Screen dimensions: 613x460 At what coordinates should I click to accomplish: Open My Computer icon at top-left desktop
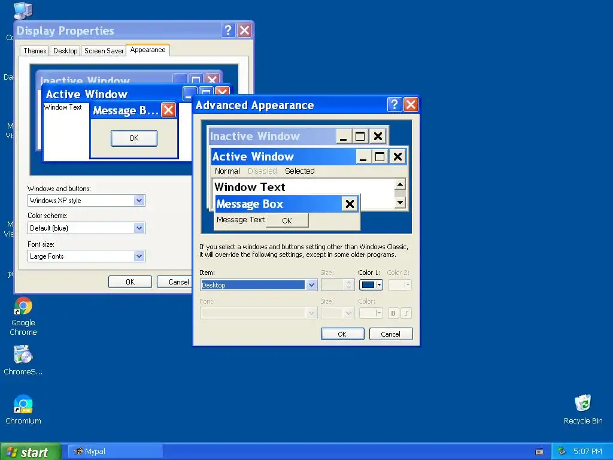tap(23, 11)
